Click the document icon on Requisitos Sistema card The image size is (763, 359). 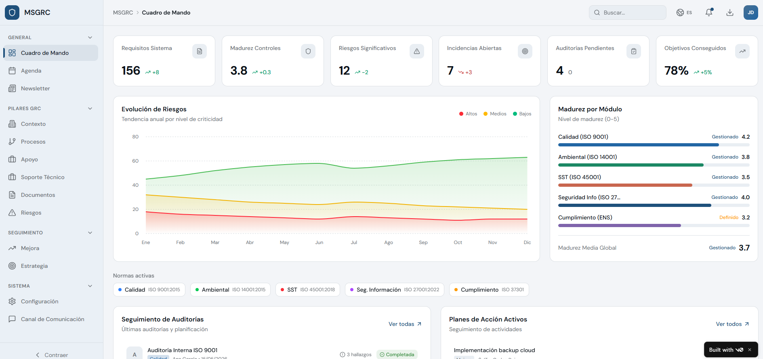click(x=200, y=51)
